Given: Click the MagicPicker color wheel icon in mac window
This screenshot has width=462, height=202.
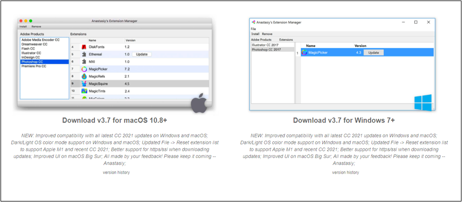Looking at the screenshot, I should (x=84, y=69).
